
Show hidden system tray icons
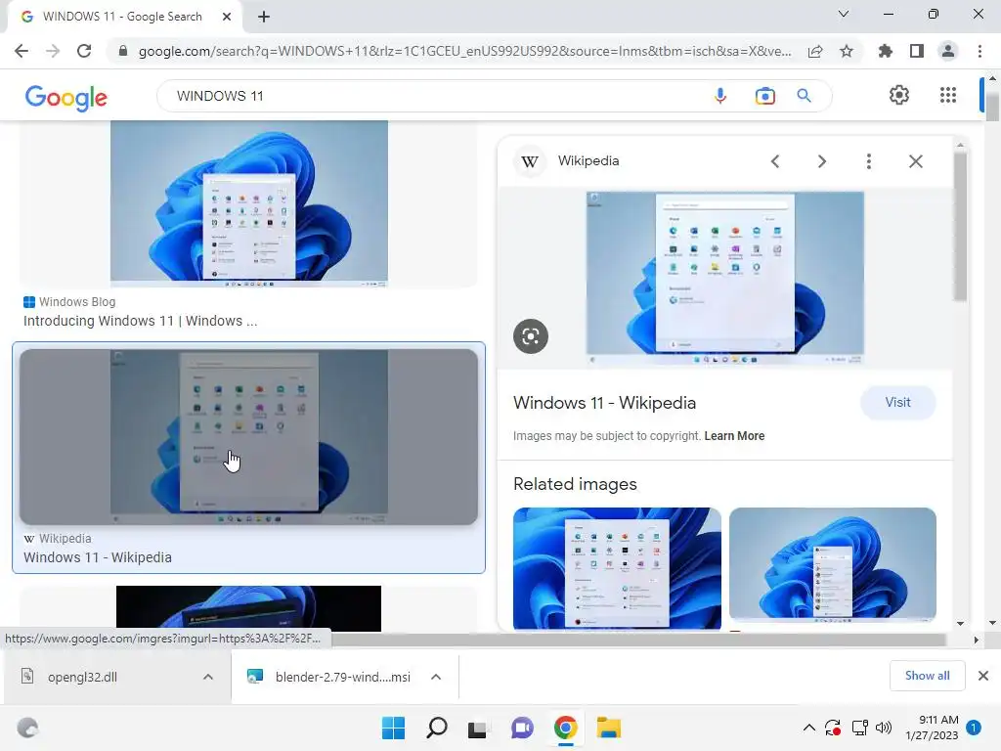coord(808,728)
